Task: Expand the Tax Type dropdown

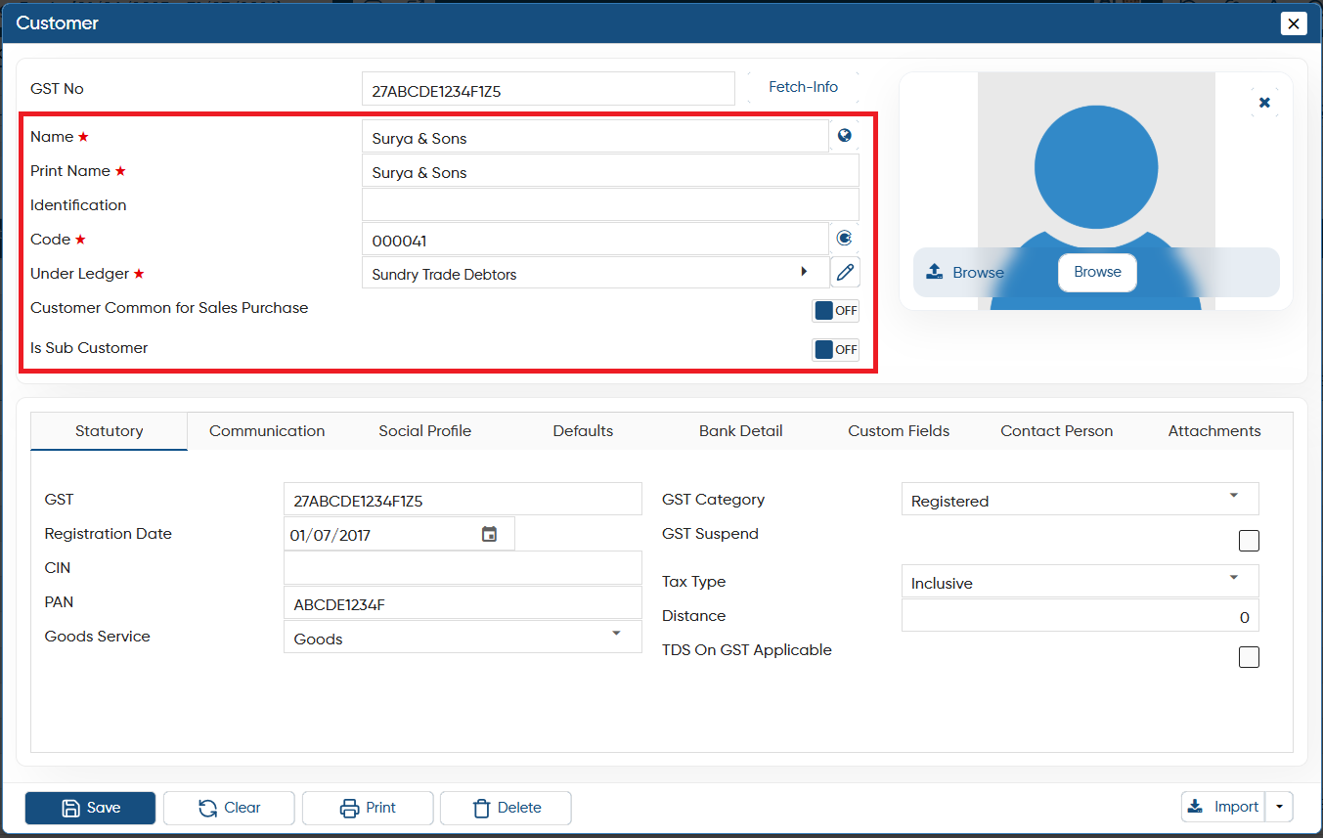Action: click(1080, 581)
